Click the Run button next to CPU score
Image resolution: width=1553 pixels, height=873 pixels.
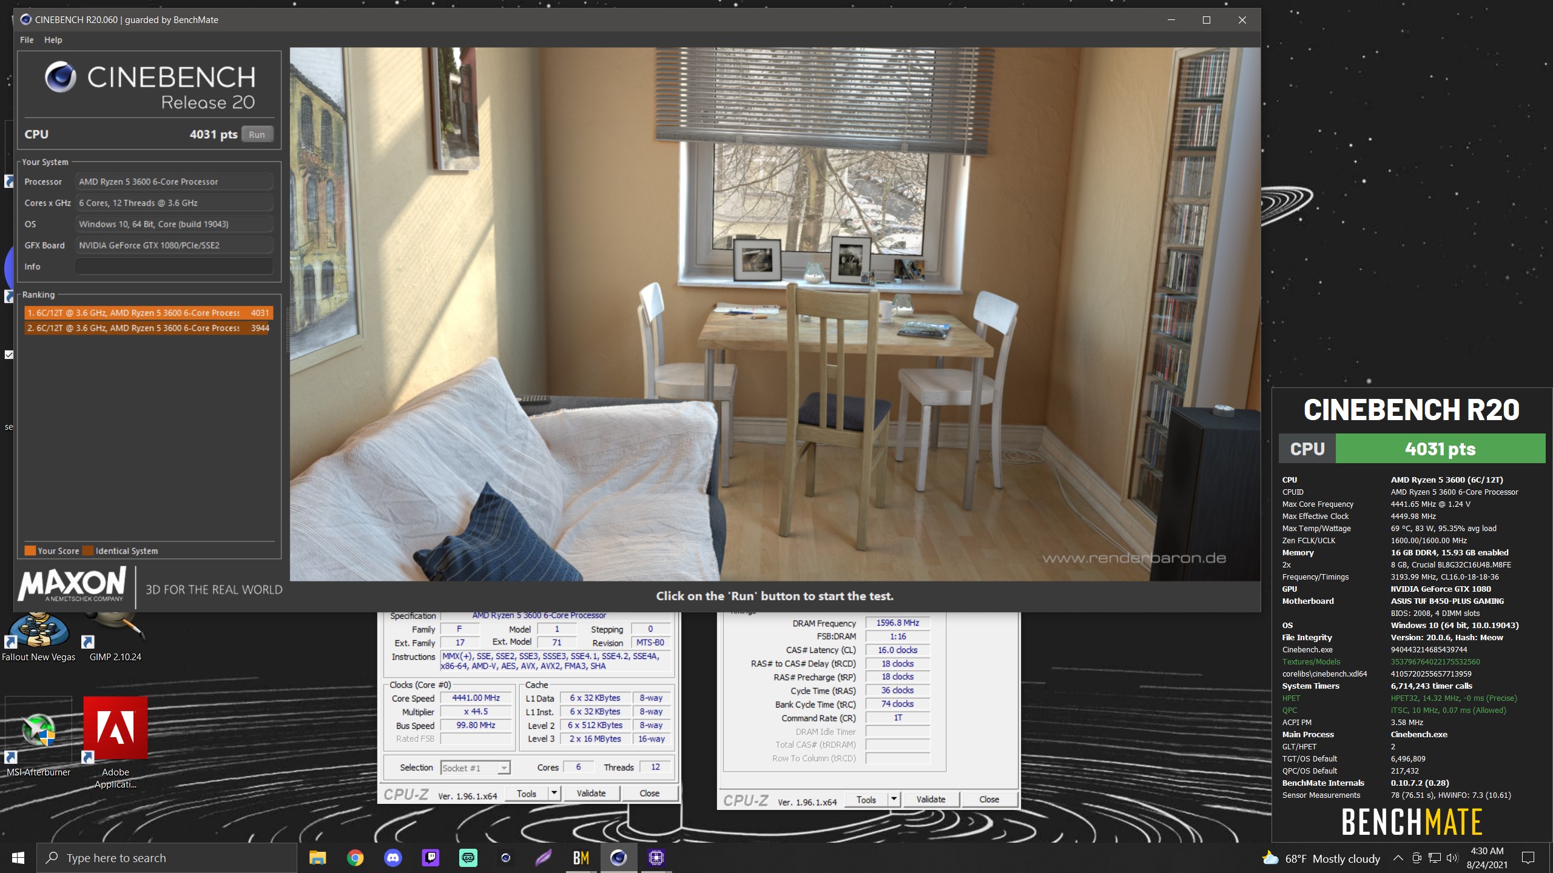[x=257, y=135]
